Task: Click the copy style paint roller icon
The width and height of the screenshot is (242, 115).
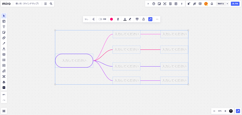Action: point(137,19)
